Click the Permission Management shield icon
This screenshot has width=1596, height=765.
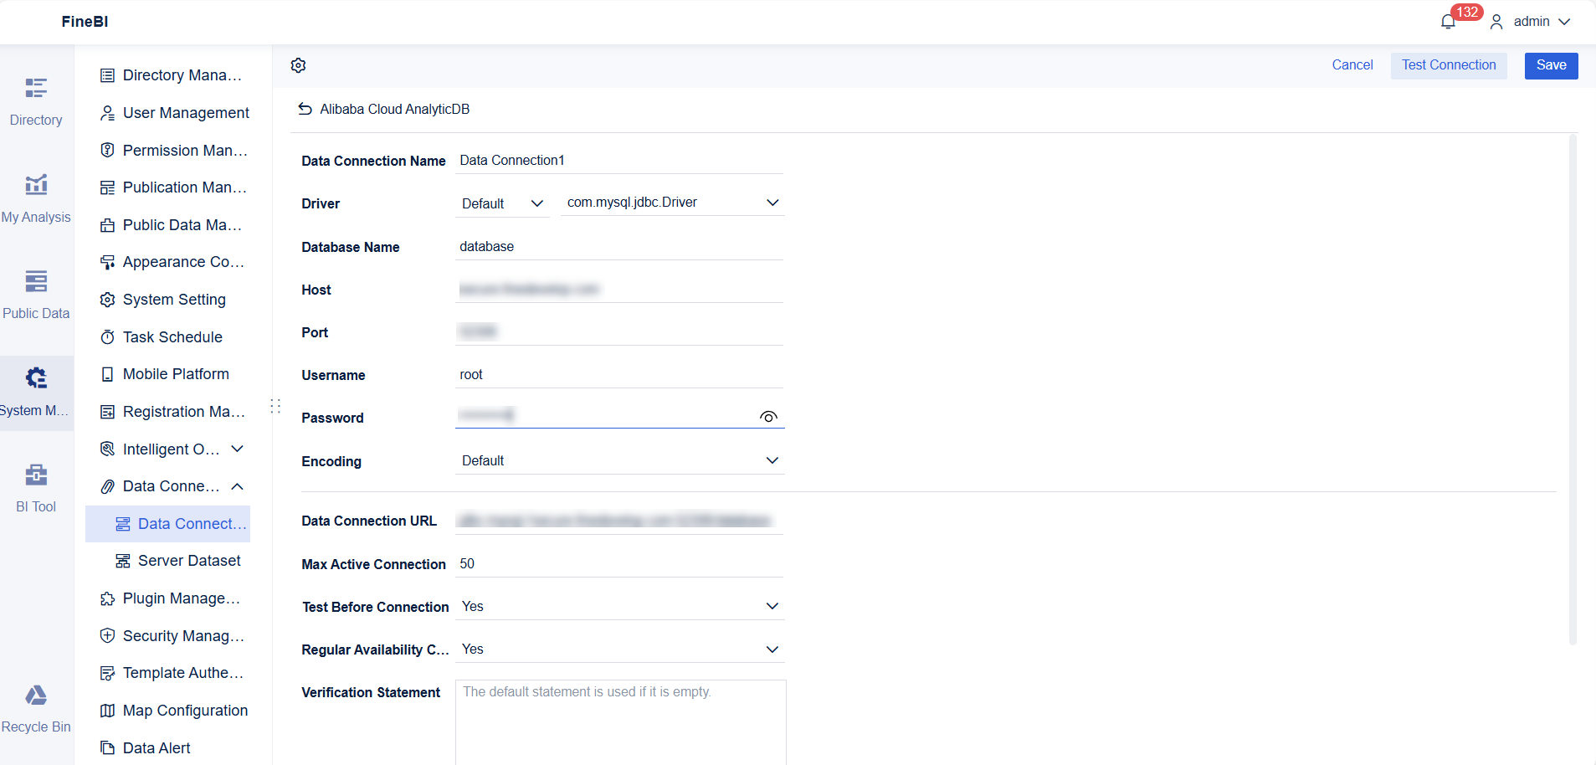pyautogui.click(x=107, y=150)
